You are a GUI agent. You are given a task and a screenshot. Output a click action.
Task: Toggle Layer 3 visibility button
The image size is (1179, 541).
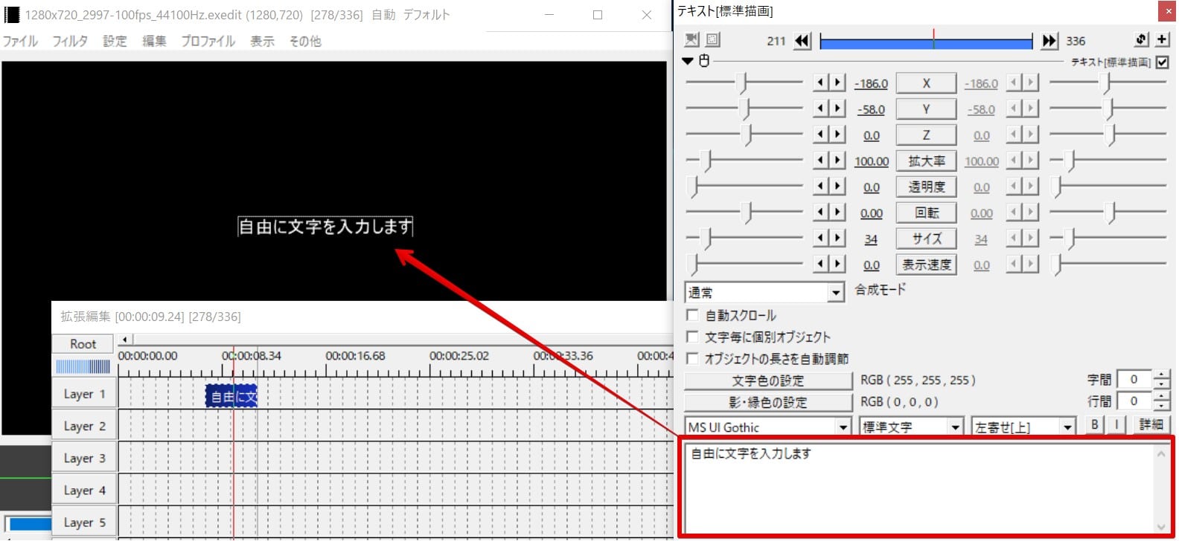[x=84, y=458]
